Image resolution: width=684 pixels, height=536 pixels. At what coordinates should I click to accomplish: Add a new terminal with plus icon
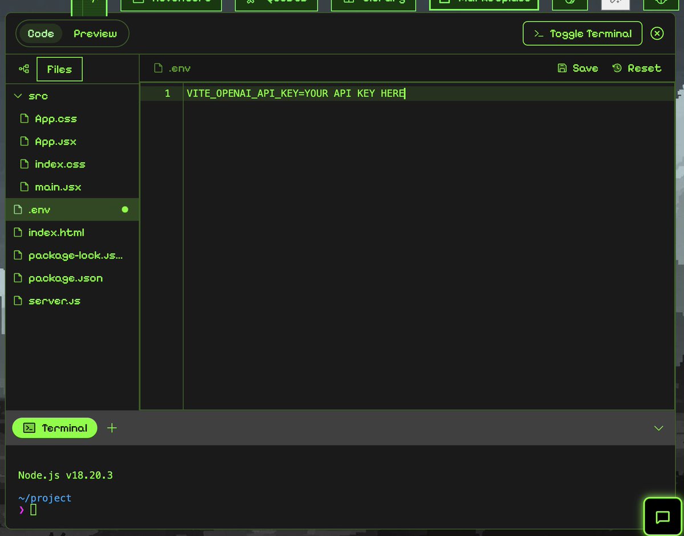click(112, 428)
